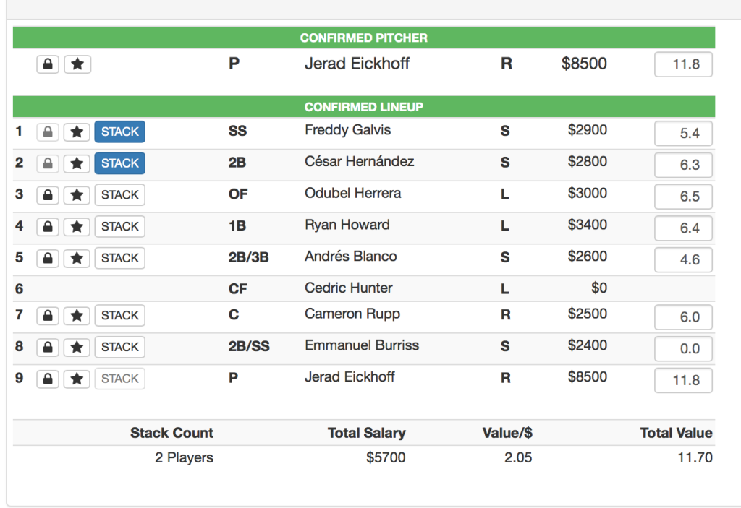741x508 pixels.
Task: Lock pitcher Jerad Eickhoff in top row
Action: pos(48,64)
